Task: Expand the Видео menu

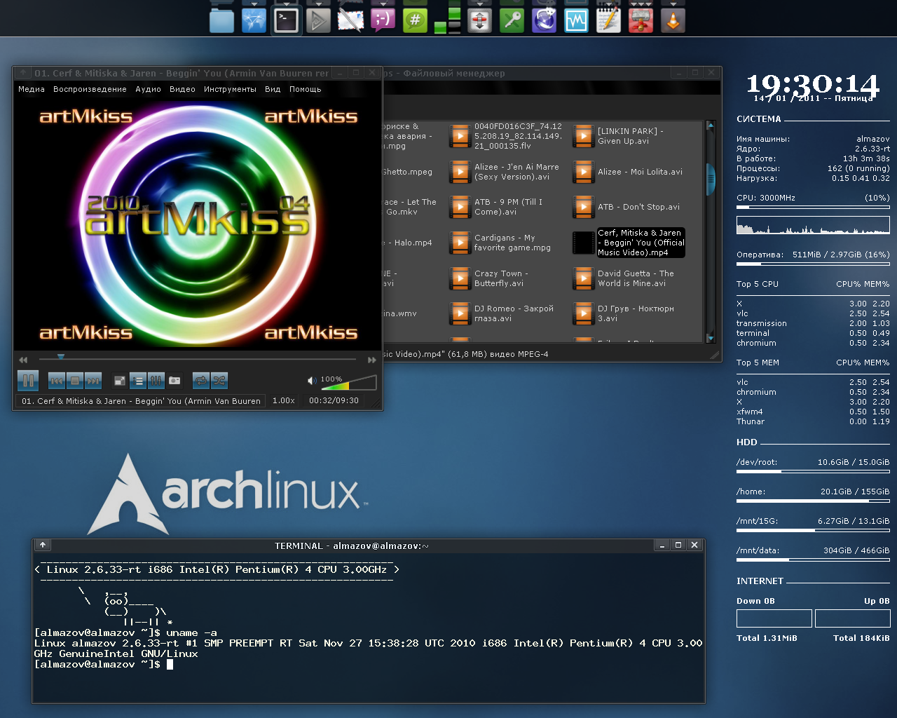Action: pyautogui.click(x=182, y=90)
